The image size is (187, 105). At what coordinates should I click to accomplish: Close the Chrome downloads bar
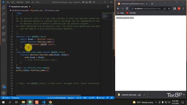(x=184, y=94)
